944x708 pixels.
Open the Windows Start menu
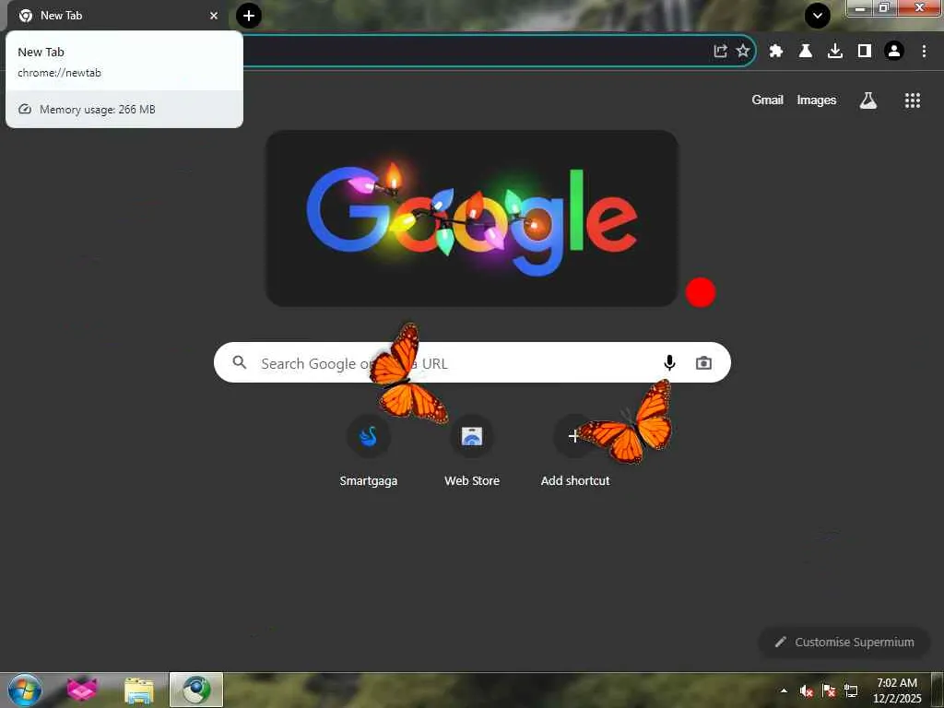[25, 690]
